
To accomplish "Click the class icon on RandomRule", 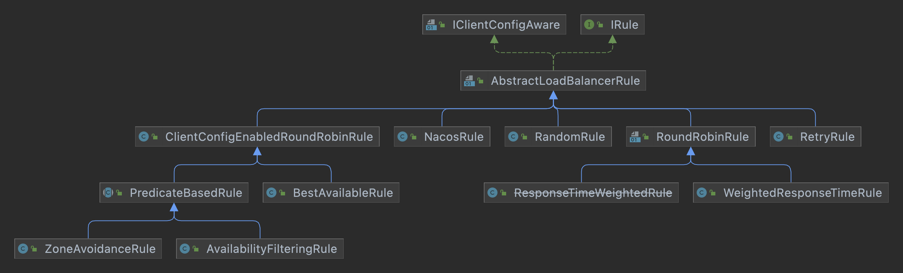I will (513, 136).
